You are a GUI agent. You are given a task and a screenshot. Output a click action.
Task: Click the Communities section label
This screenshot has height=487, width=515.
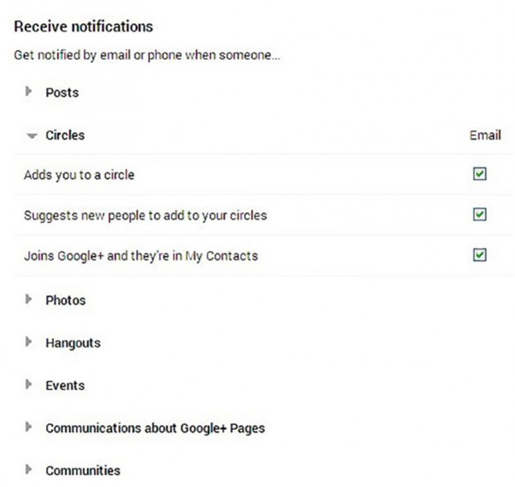[83, 470]
